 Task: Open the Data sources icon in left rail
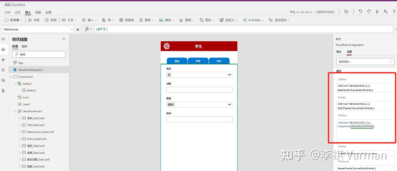[x=3, y=70]
